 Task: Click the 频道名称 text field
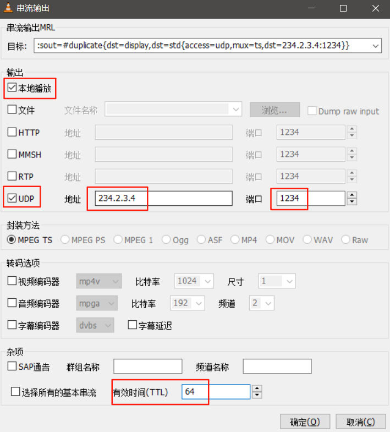click(277, 366)
